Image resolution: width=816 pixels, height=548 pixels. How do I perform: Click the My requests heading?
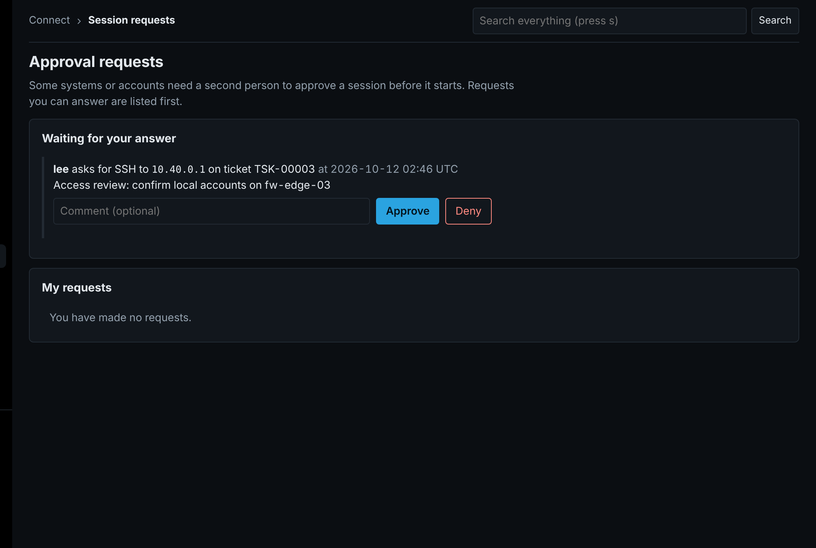tap(76, 288)
